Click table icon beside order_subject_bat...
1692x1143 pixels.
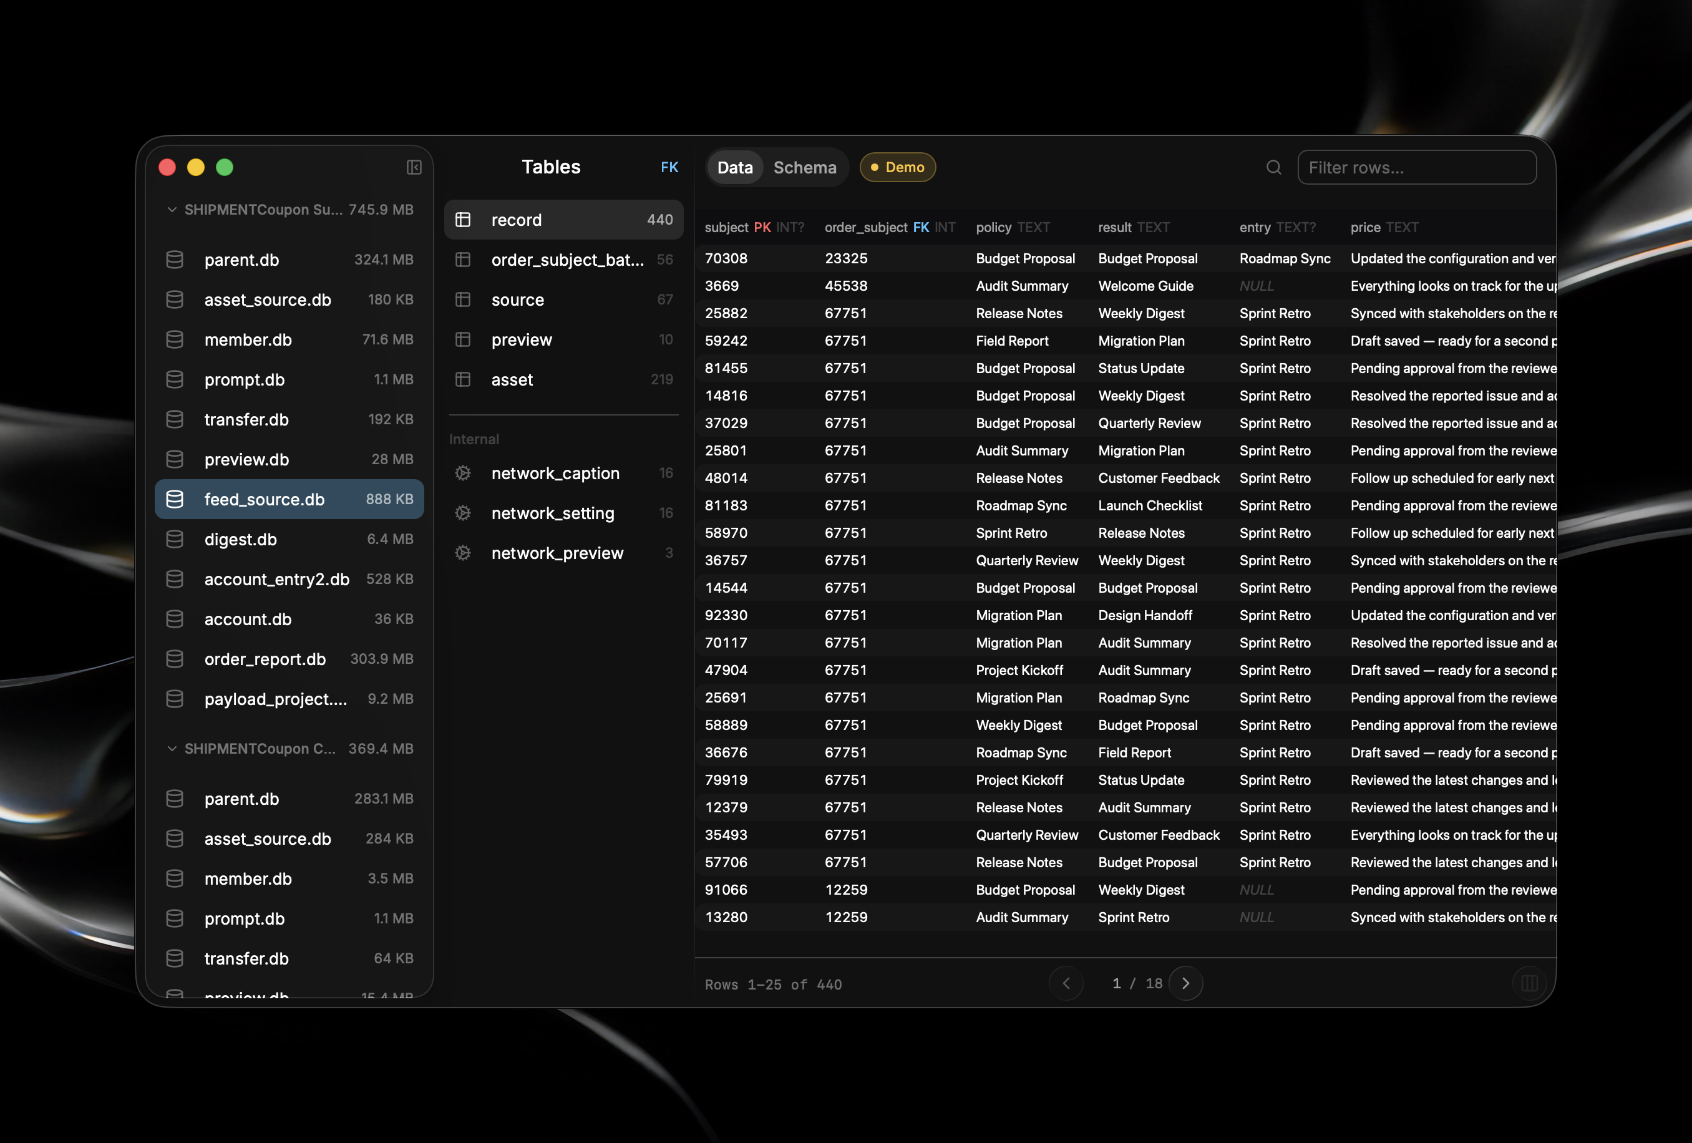[x=463, y=260]
